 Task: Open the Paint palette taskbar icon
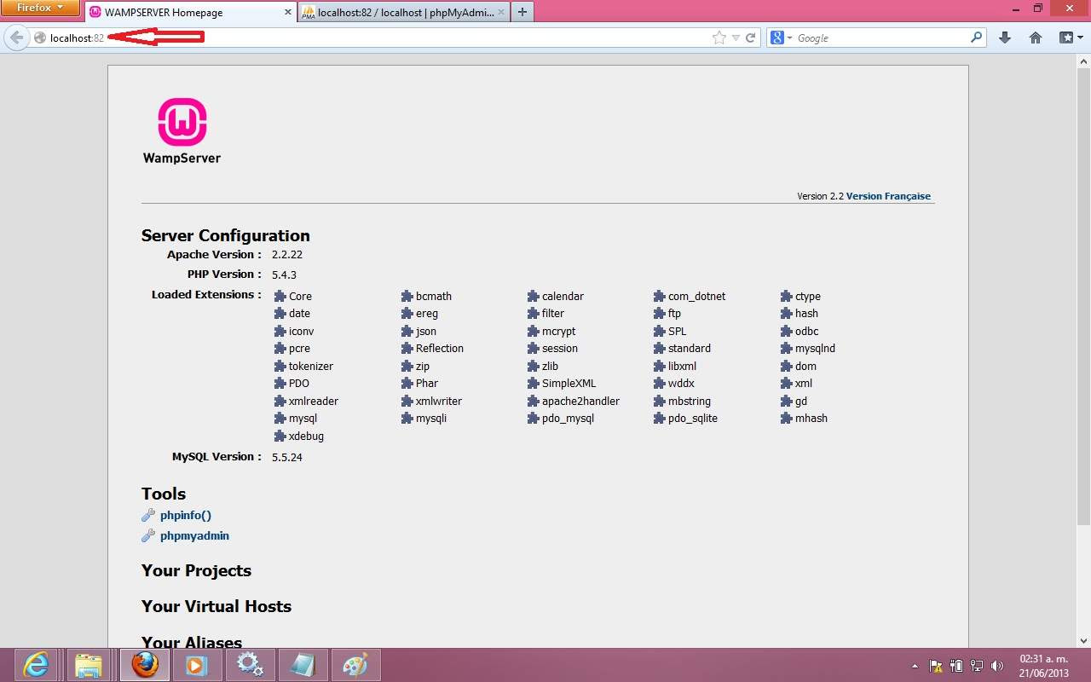pos(355,664)
